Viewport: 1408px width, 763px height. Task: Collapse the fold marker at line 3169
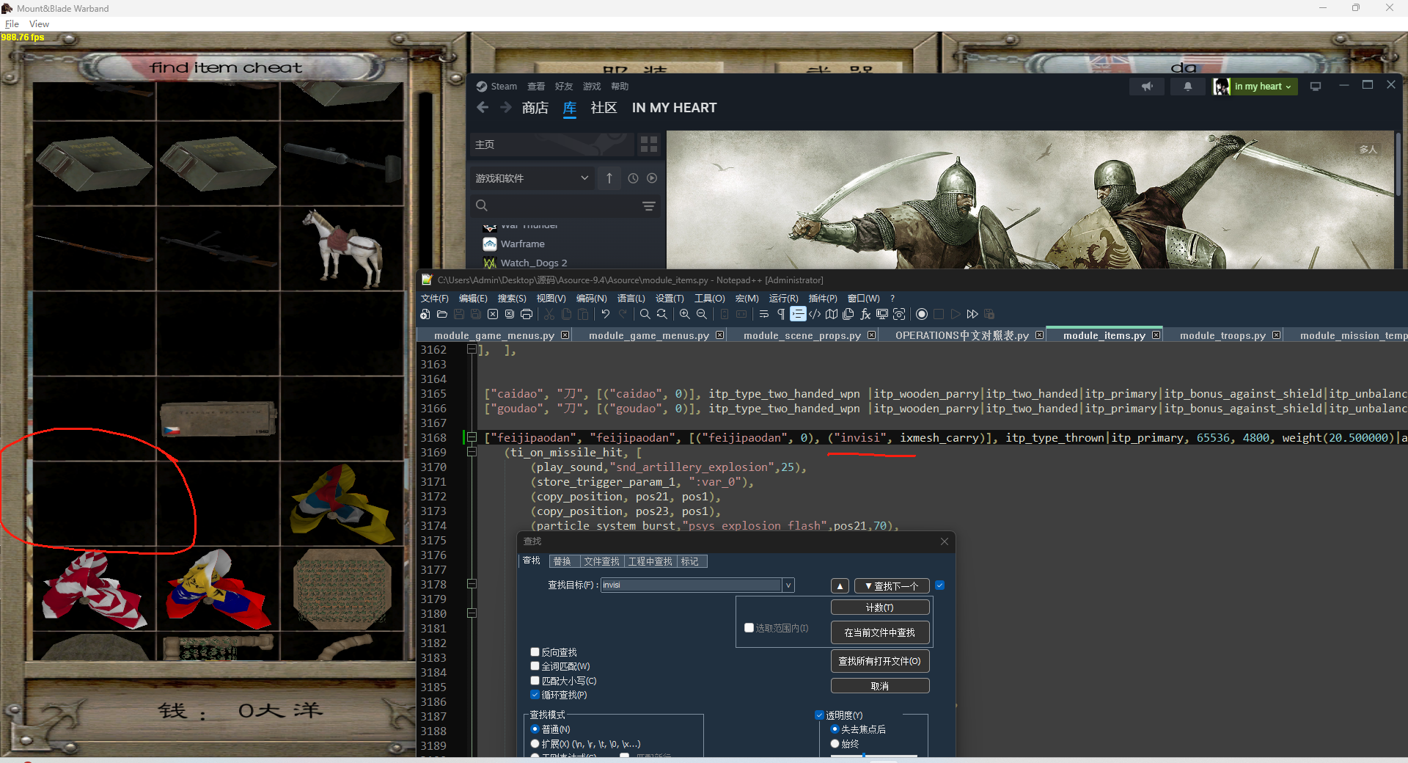coord(472,453)
